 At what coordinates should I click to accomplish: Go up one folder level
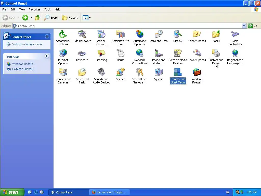[37, 18]
